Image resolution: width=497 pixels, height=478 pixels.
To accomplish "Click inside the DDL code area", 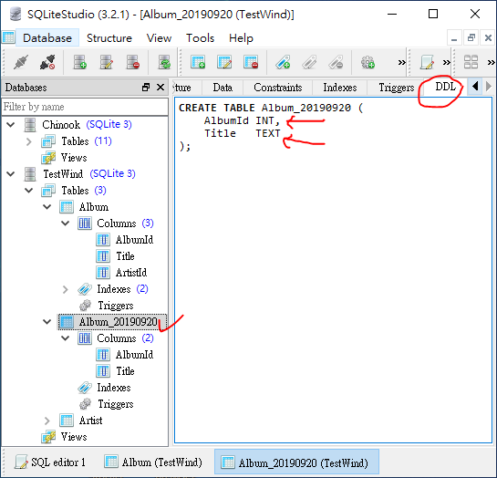I will (x=333, y=270).
